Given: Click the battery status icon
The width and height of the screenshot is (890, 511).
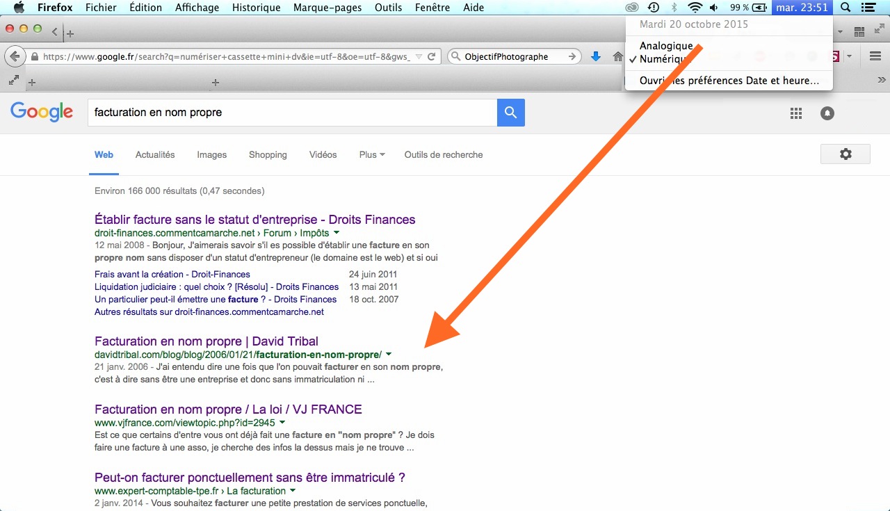Looking at the screenshot, I should click(x=759, y=8).
